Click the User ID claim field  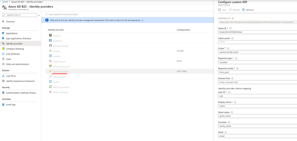257,96
